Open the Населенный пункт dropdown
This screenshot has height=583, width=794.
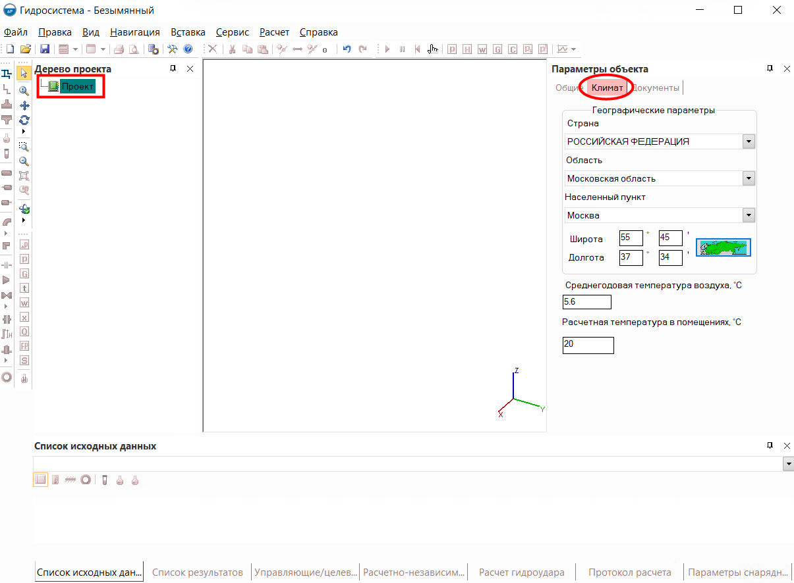pos(748,215)
